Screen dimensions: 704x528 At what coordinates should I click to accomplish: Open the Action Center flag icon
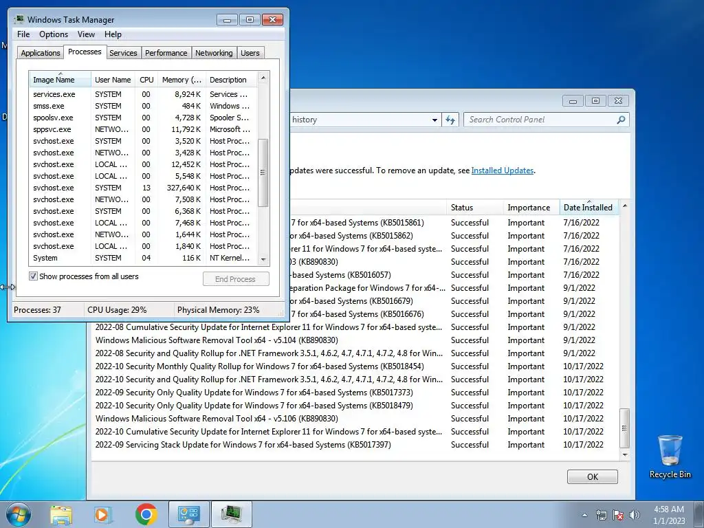click(618, 515)
